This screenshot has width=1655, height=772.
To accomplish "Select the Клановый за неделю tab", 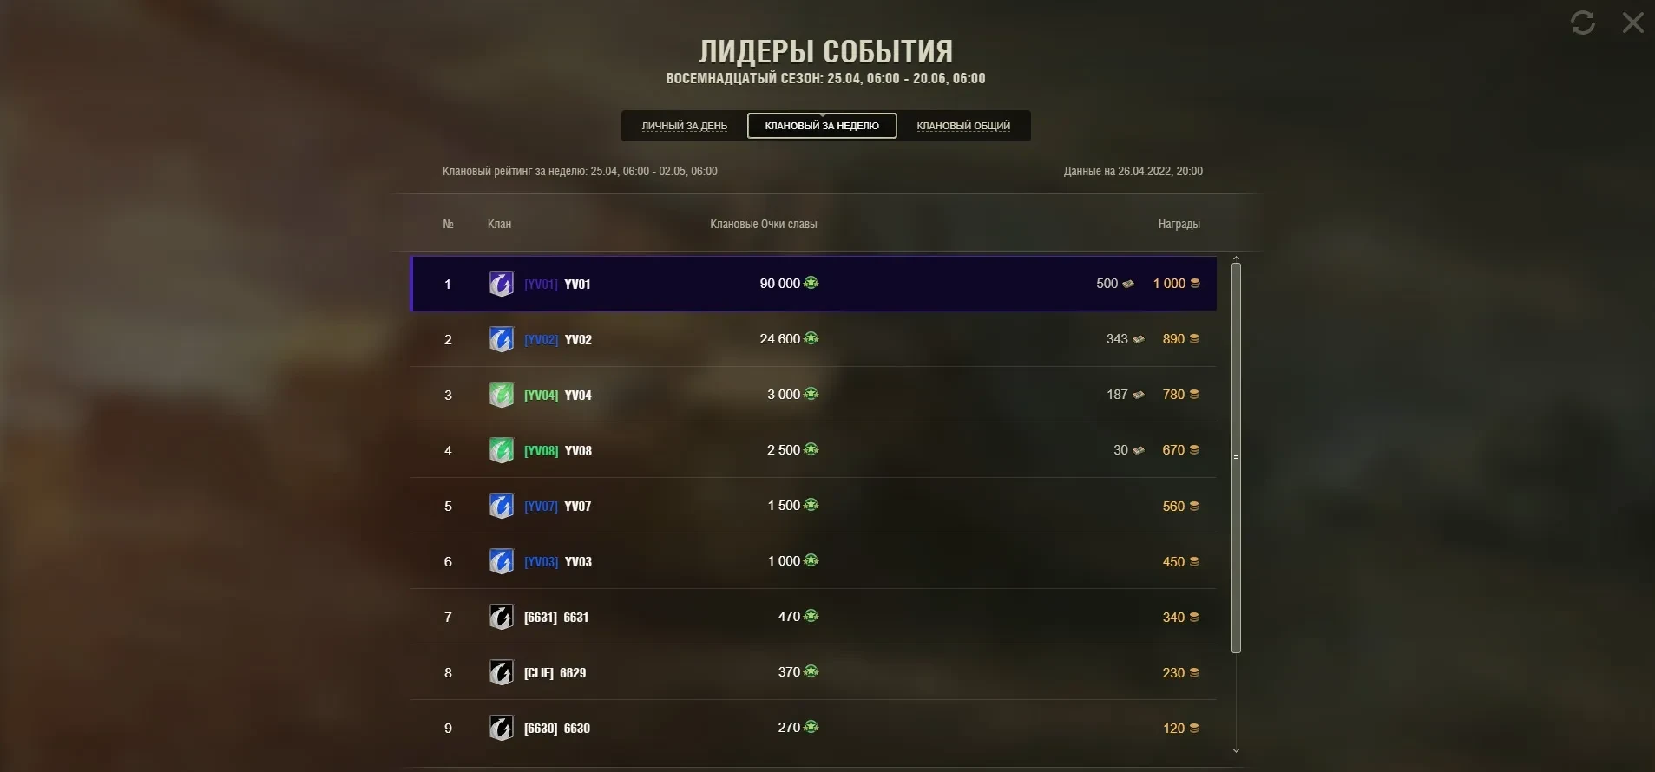I will (x=822, y=126).
